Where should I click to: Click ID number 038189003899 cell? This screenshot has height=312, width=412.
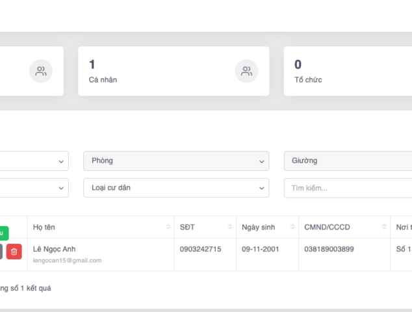pyautogui.click(x=330, y=249)
